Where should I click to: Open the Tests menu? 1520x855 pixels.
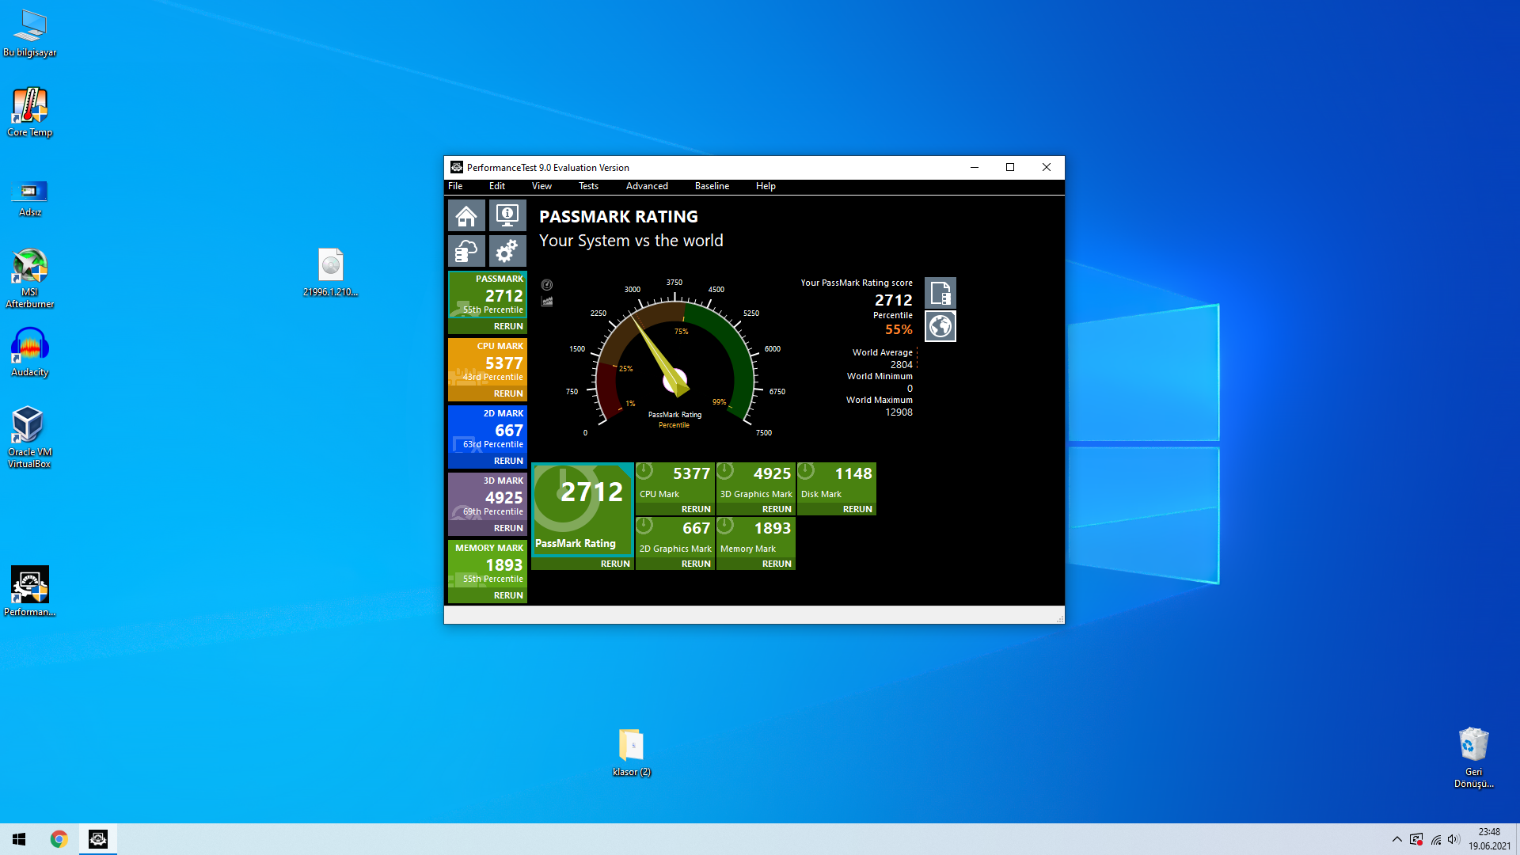(588, 186)
